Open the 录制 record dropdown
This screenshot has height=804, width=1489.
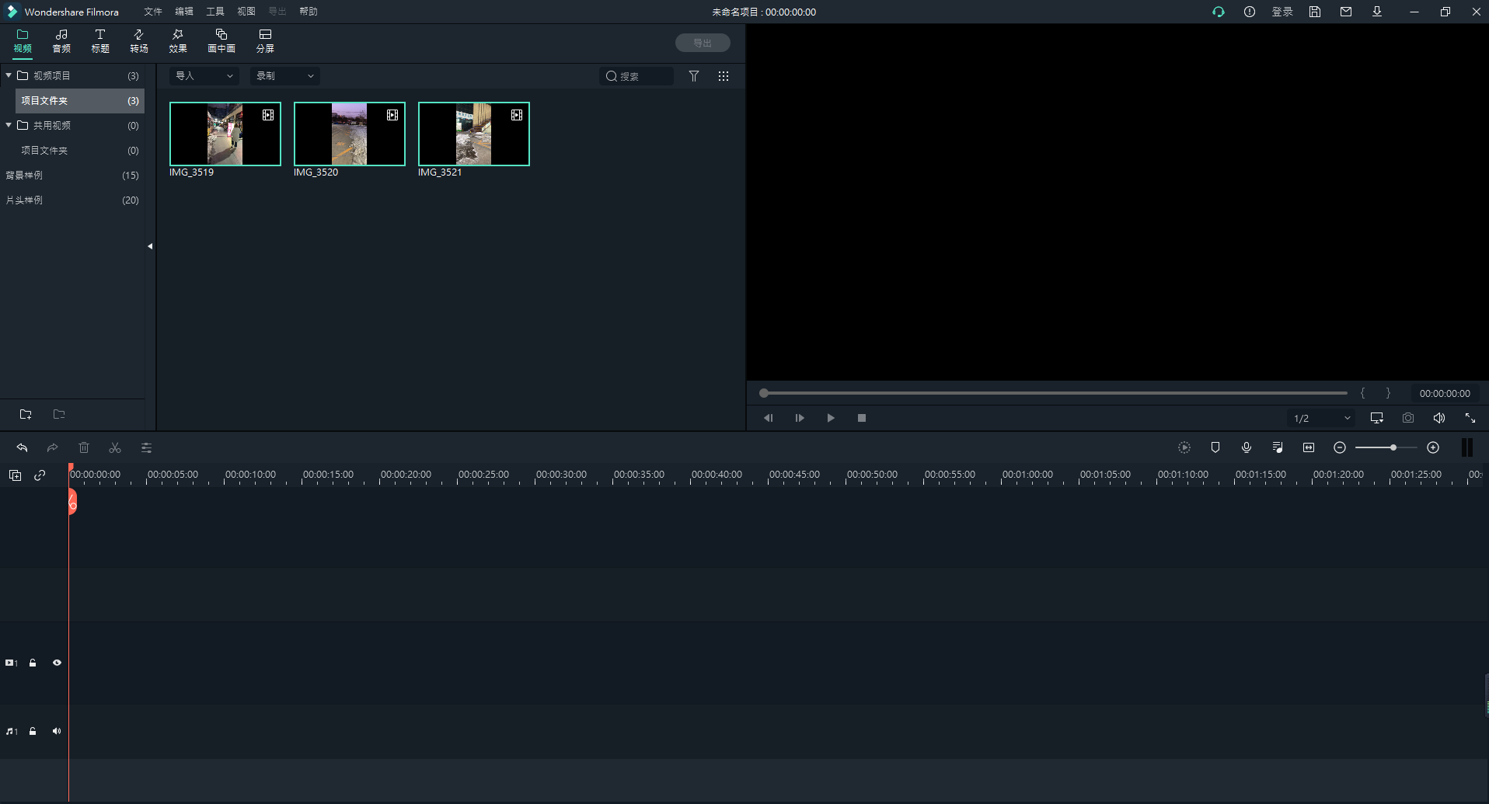point(284,76)
